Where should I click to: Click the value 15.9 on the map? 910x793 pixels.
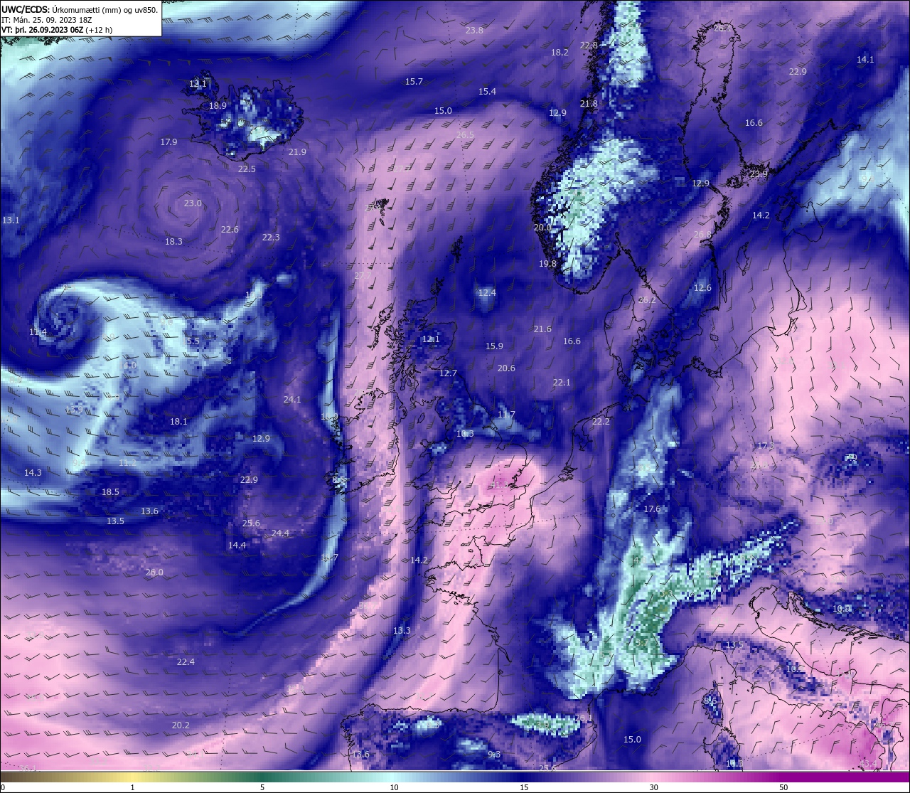pyautogui.click(x=494, y=346)
